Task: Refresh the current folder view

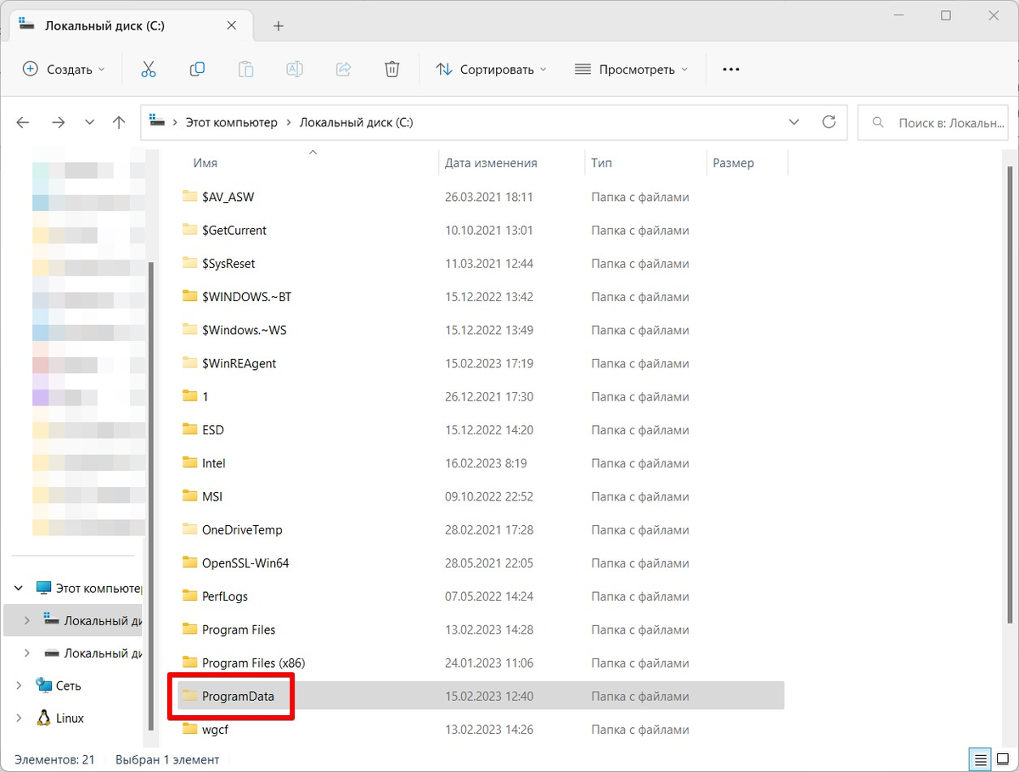Action: point(829,122)
